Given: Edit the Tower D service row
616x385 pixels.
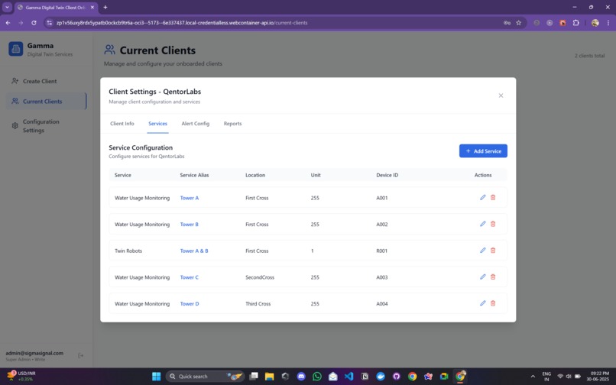Looking at the screenshot, I should (482, 303).
